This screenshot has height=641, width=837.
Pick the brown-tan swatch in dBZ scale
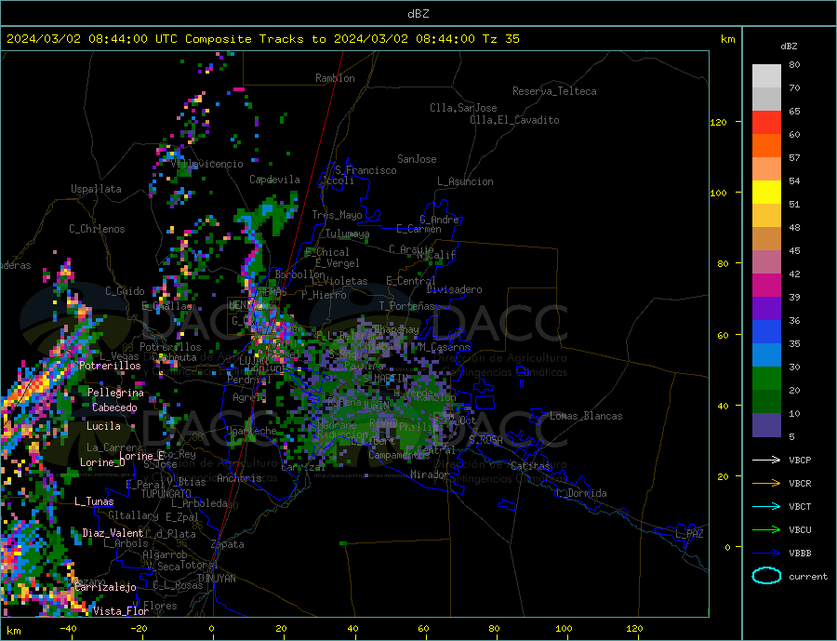[x=766, y=239]
